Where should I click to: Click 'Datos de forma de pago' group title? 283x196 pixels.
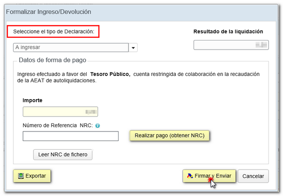[52, 60]
